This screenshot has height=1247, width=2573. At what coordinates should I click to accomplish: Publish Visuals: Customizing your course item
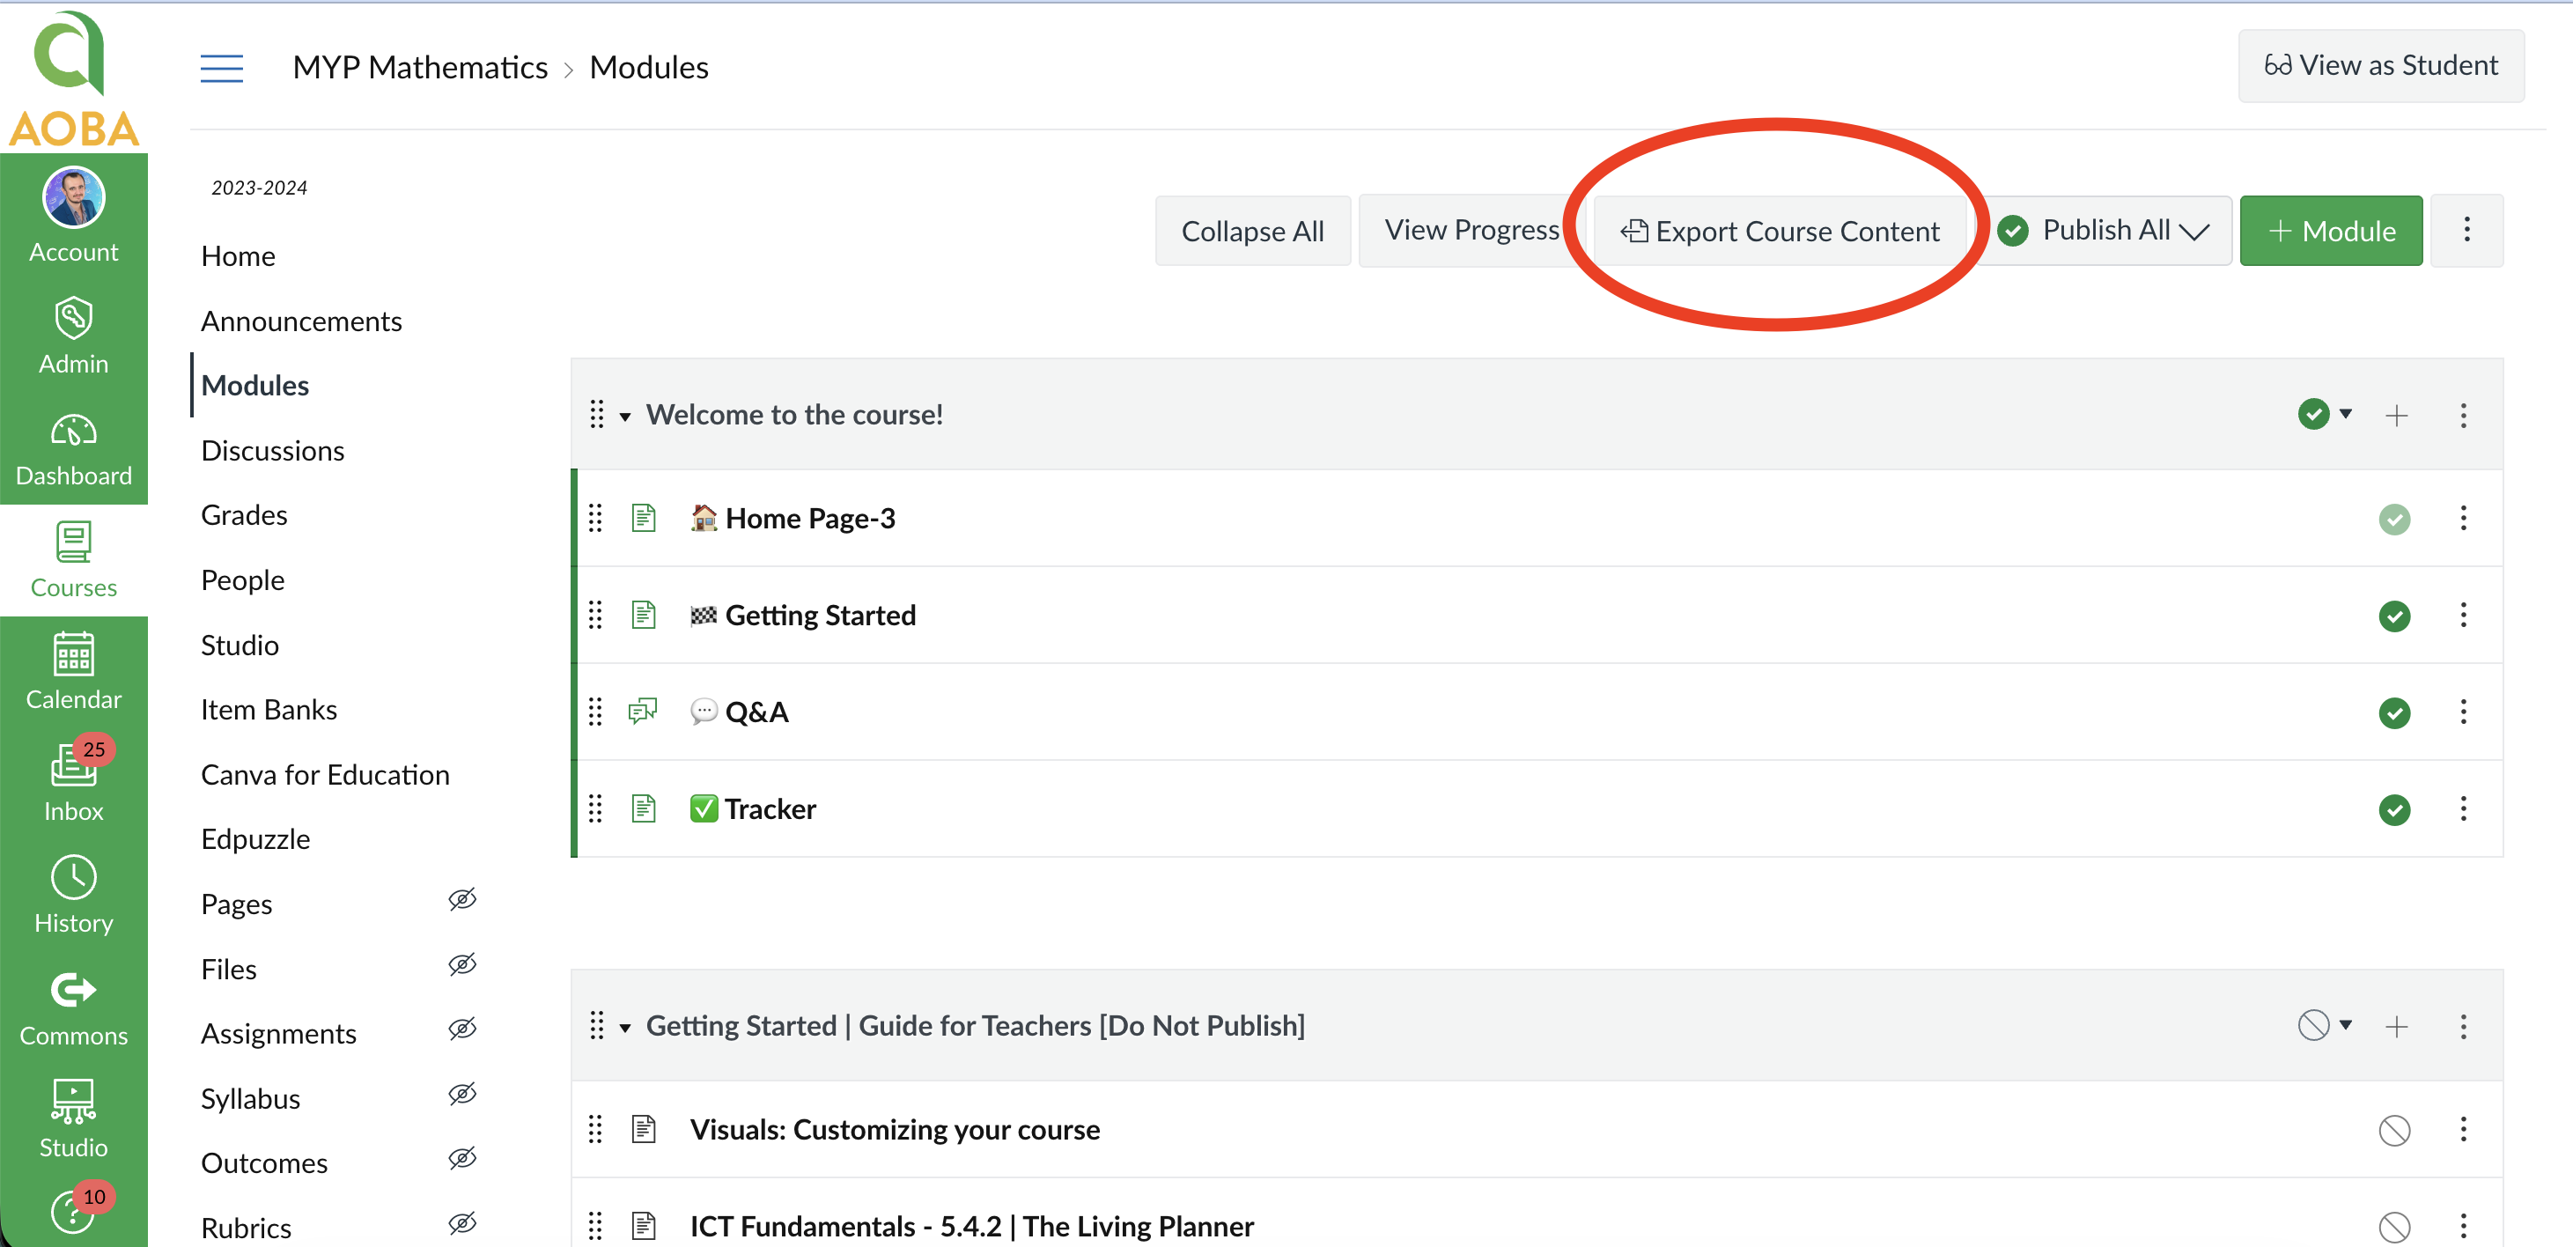(x=2393, y=1130)
